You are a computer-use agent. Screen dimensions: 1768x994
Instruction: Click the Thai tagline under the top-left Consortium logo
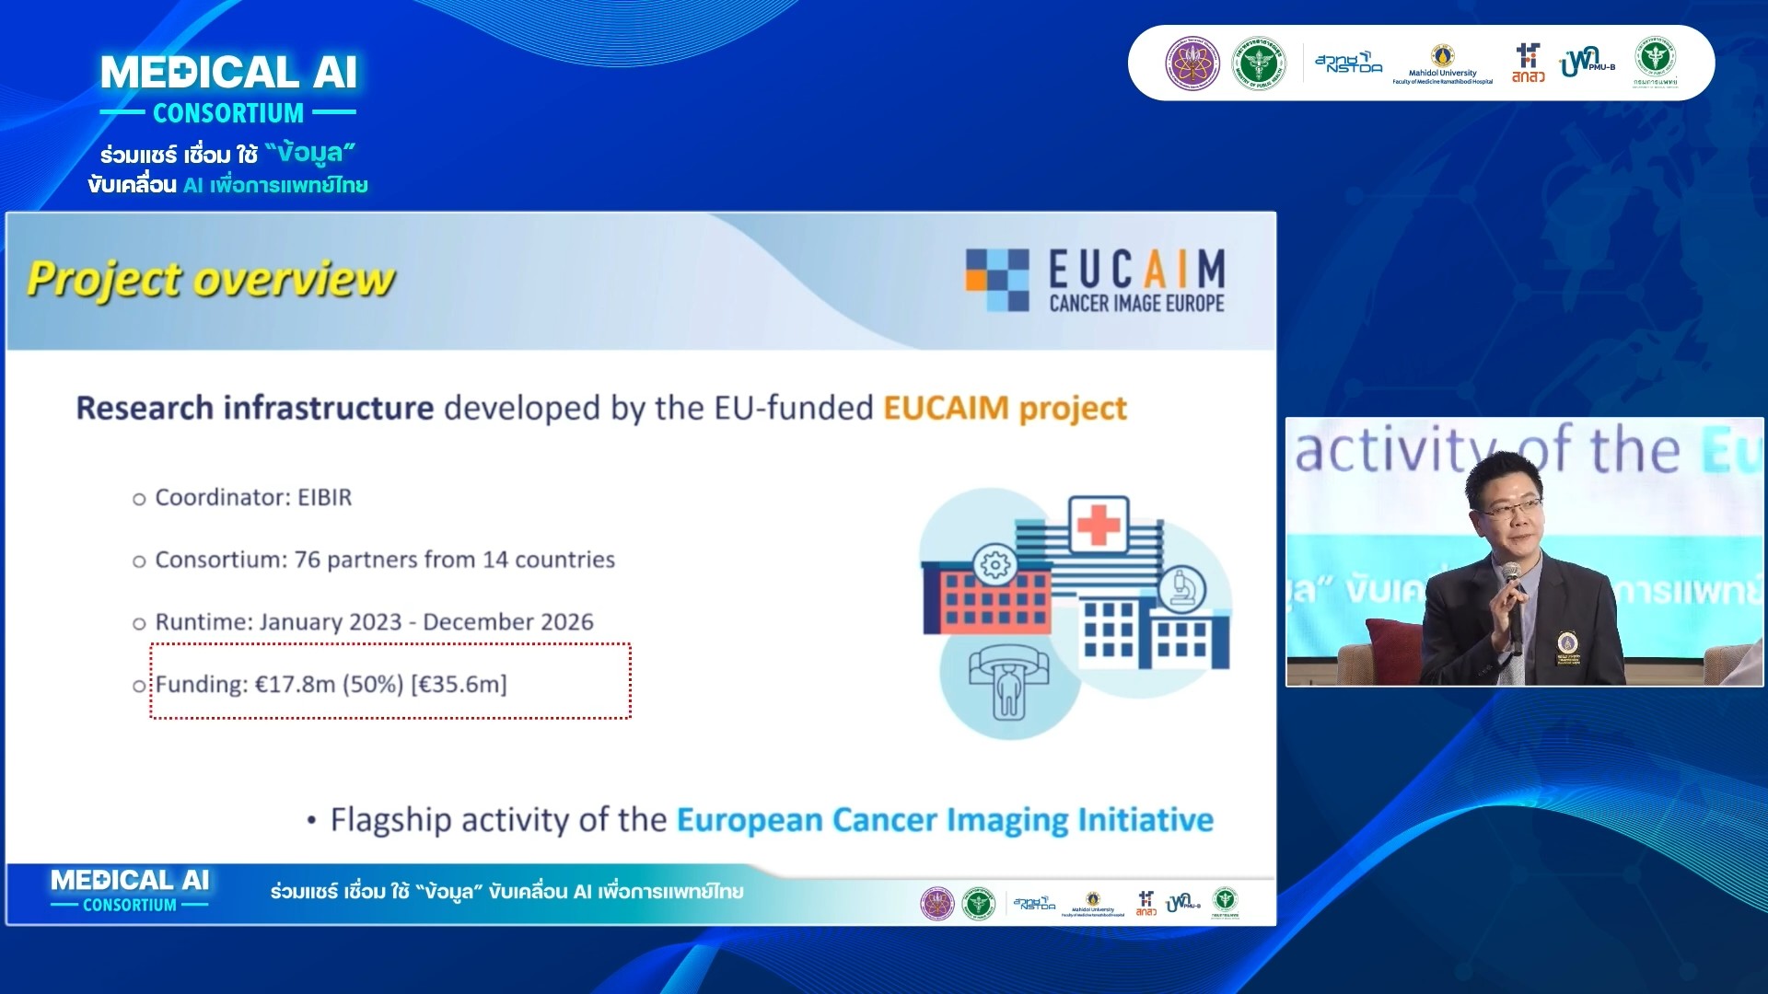[x=228, y=169]
